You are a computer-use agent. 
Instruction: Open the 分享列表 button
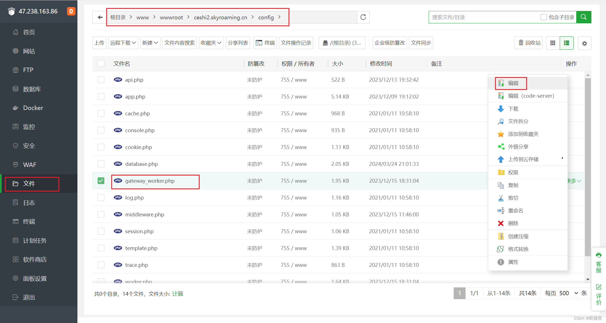pos(238,43)
